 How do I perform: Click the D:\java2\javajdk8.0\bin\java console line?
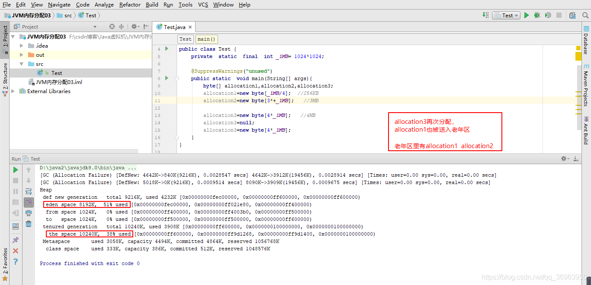pyautogui.click(x=88, y=168)
